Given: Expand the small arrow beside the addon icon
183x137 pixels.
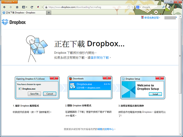Looking at the screenshot, I should tap(42, 7).
